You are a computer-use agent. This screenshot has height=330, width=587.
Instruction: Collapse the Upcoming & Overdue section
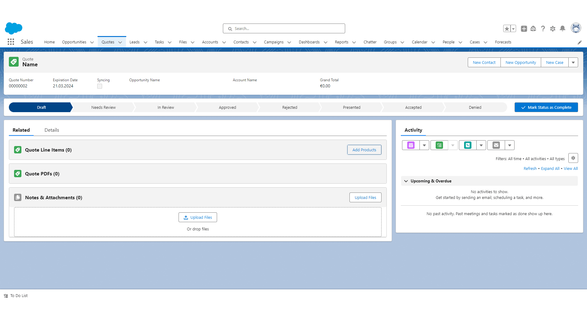(406, 181)
